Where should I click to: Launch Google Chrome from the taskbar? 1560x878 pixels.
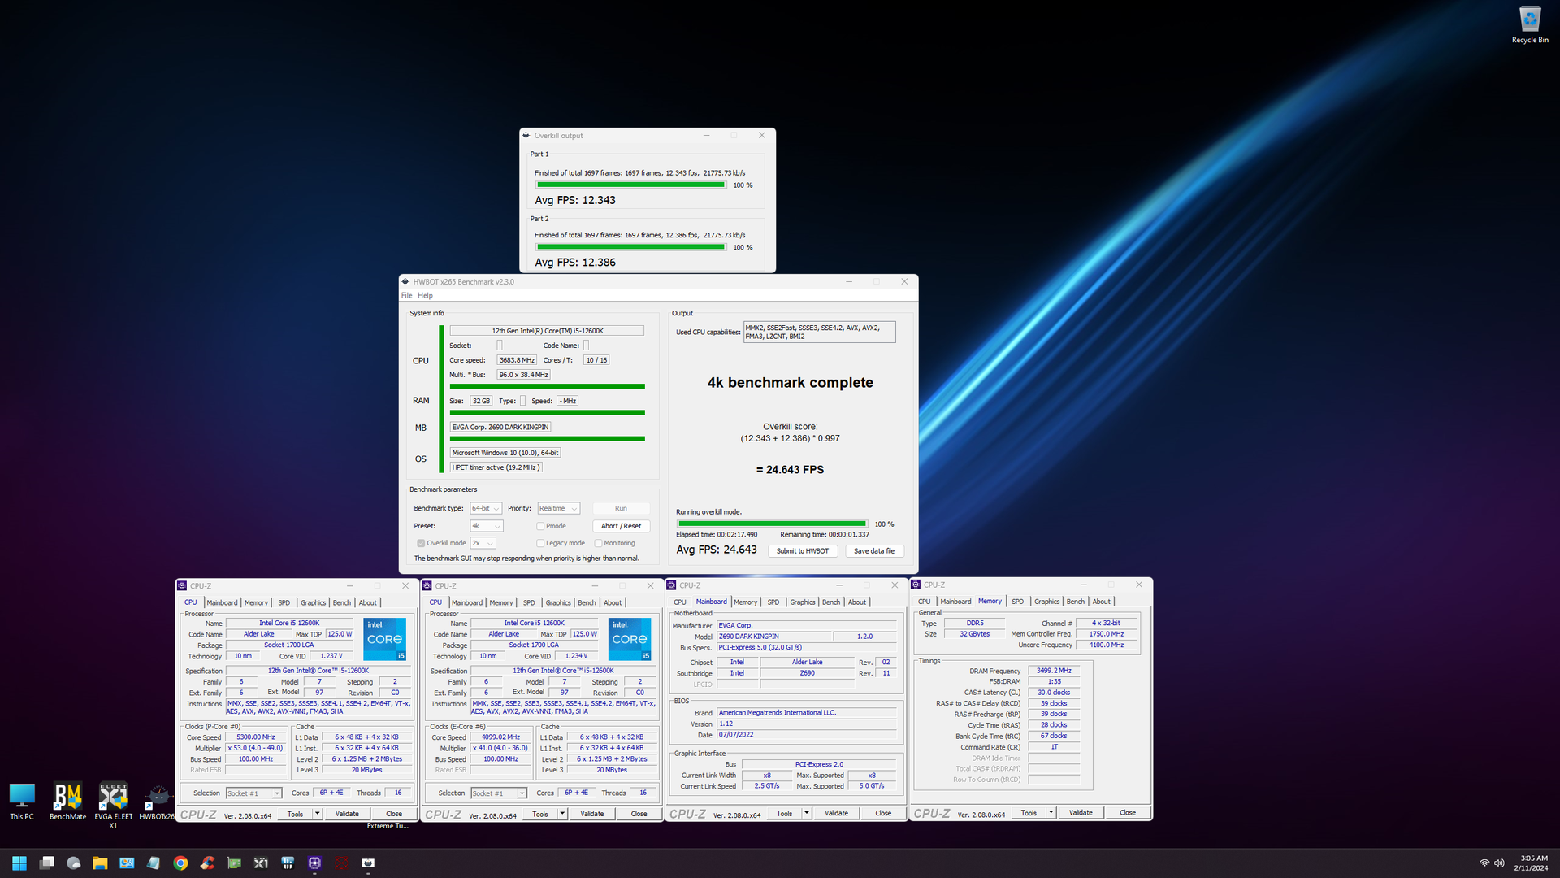(180, 863)
